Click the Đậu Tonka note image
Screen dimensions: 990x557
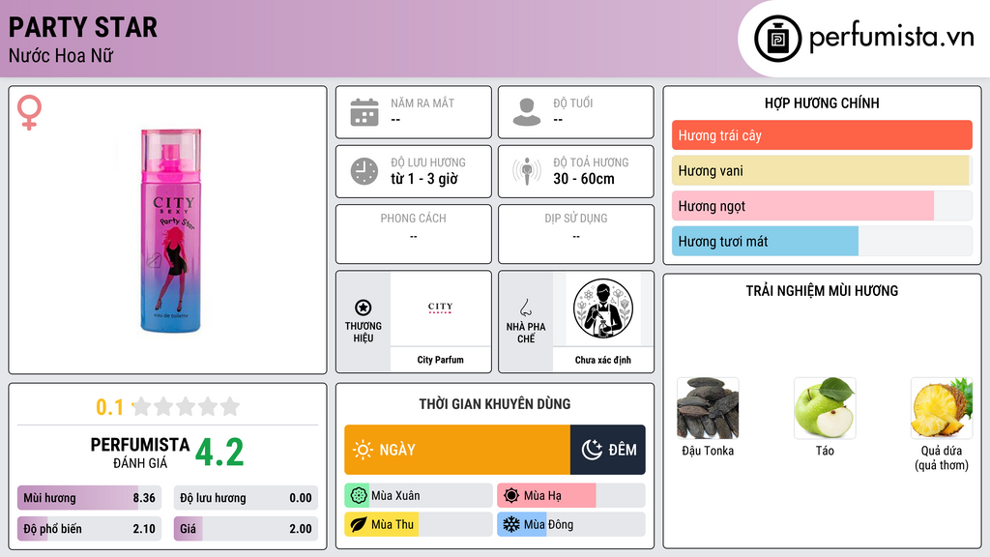point(708,408)
